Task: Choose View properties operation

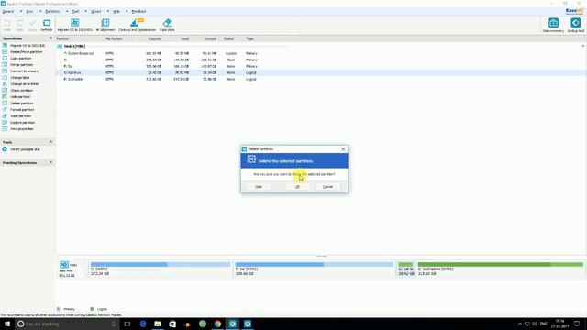Action: click(17, 128)
